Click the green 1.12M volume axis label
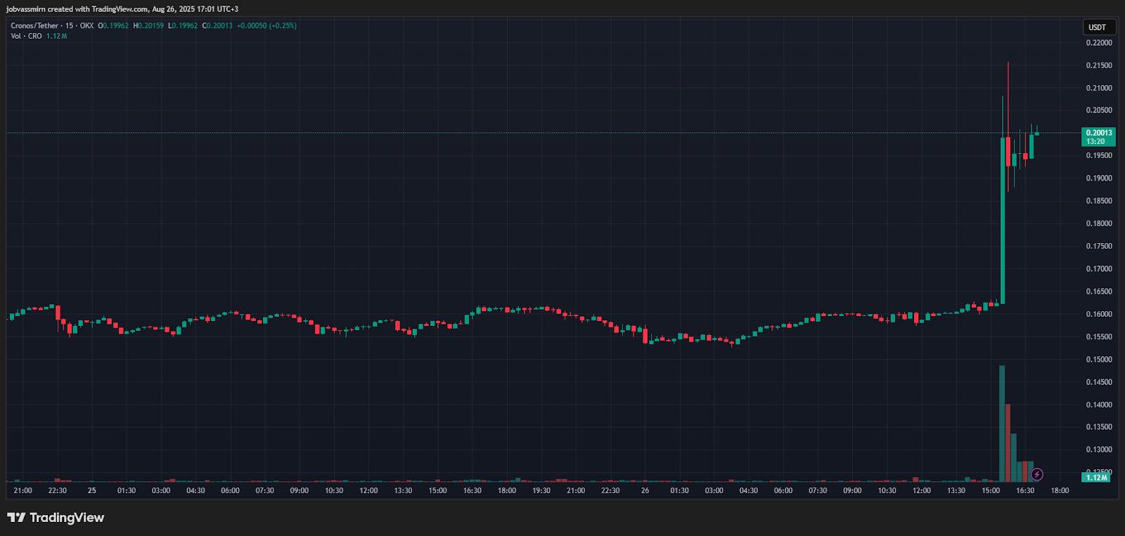The image size is (1125, 536). pyautogui.click(x=1097, y=478)
